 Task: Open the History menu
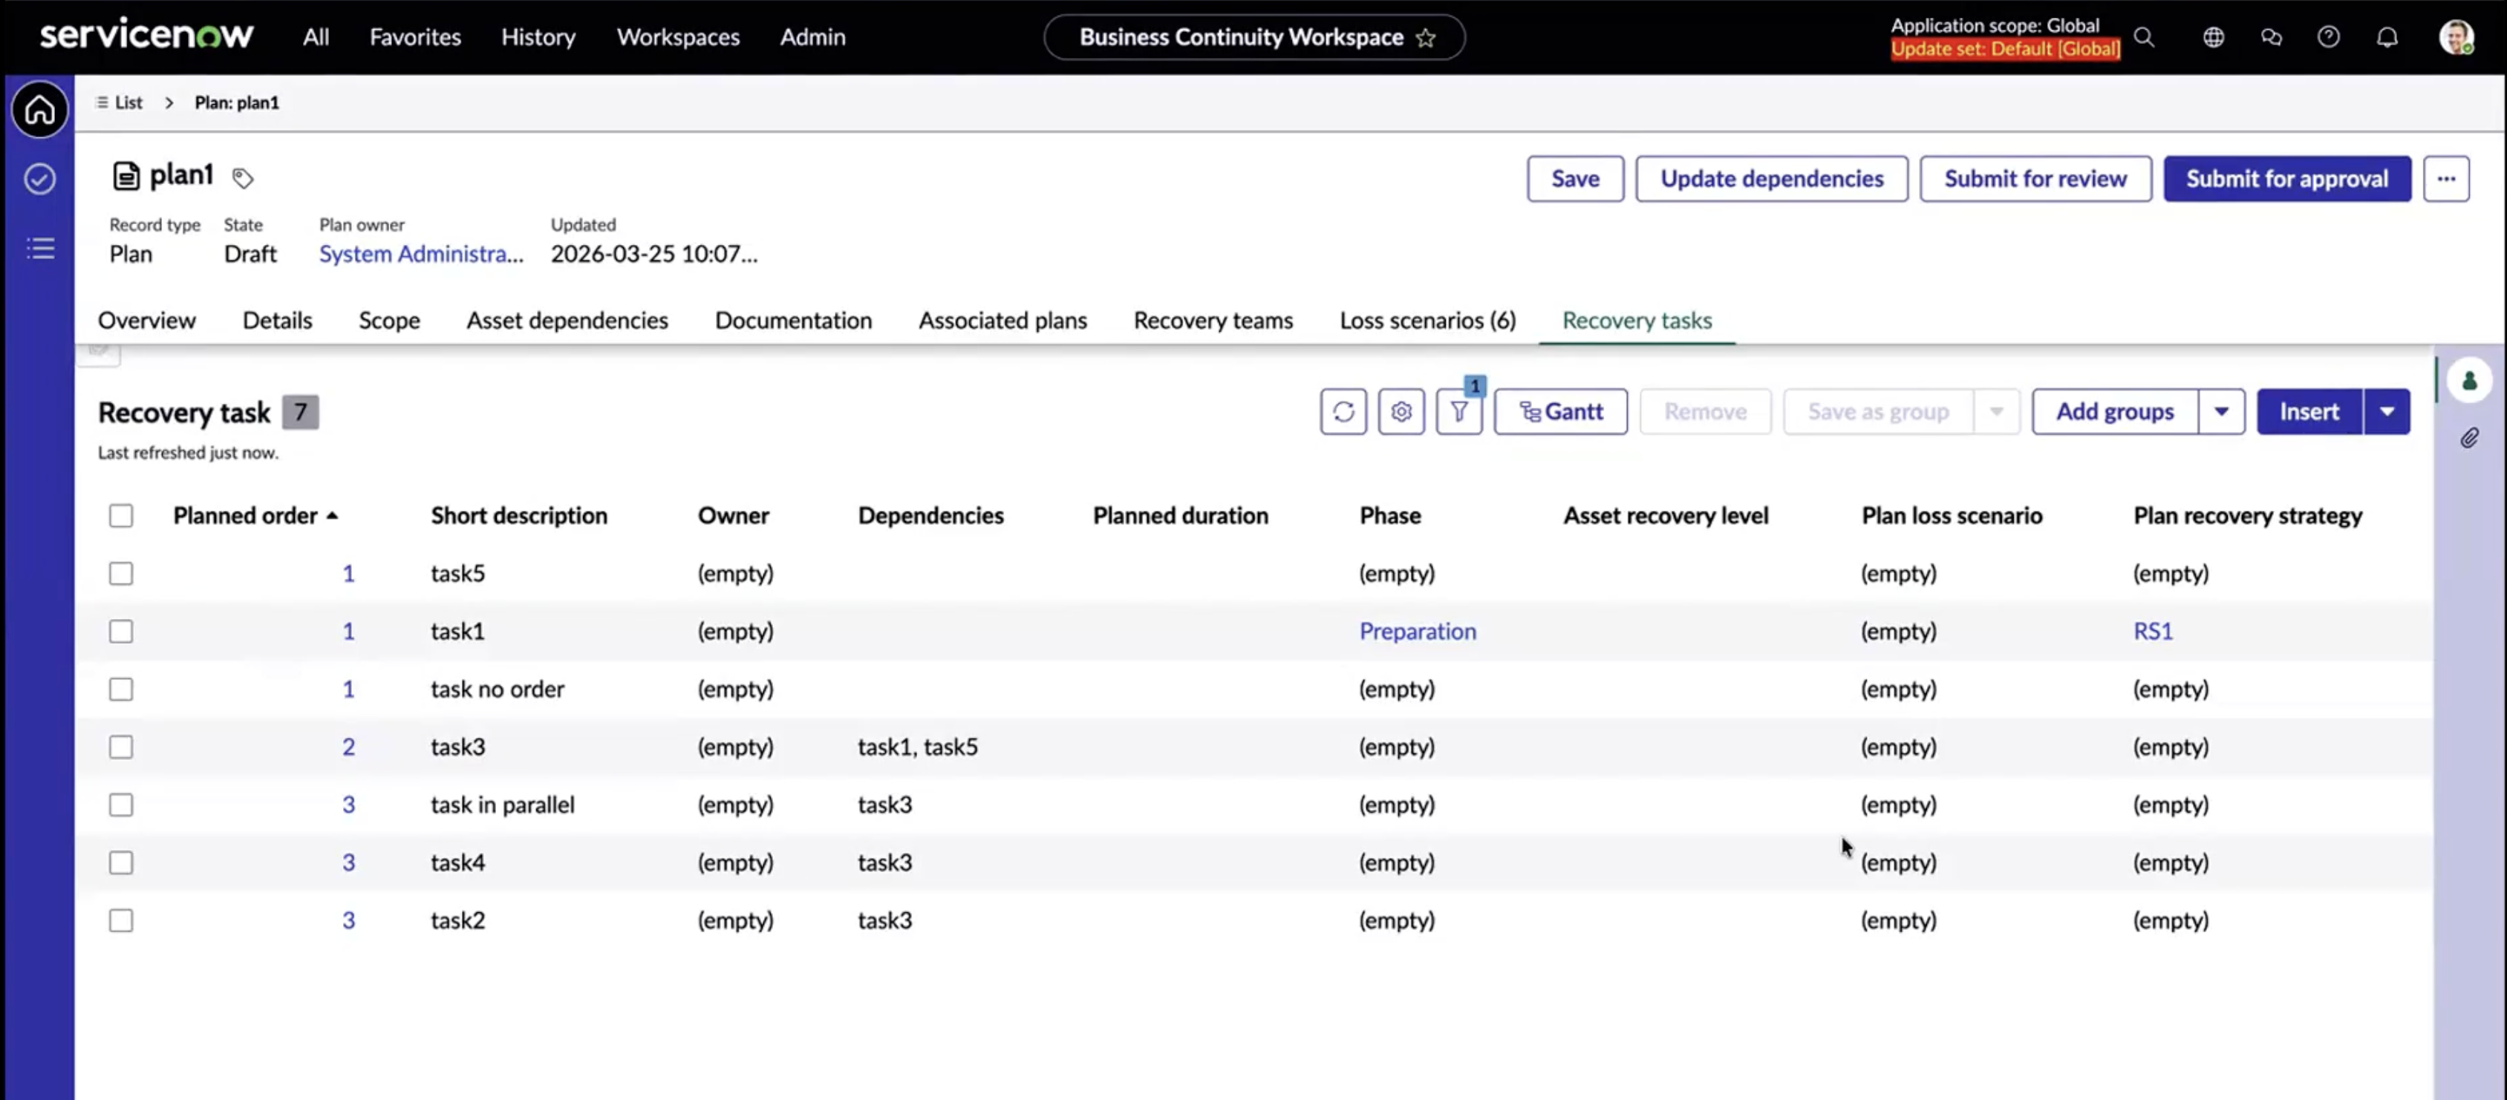[538, 37]
